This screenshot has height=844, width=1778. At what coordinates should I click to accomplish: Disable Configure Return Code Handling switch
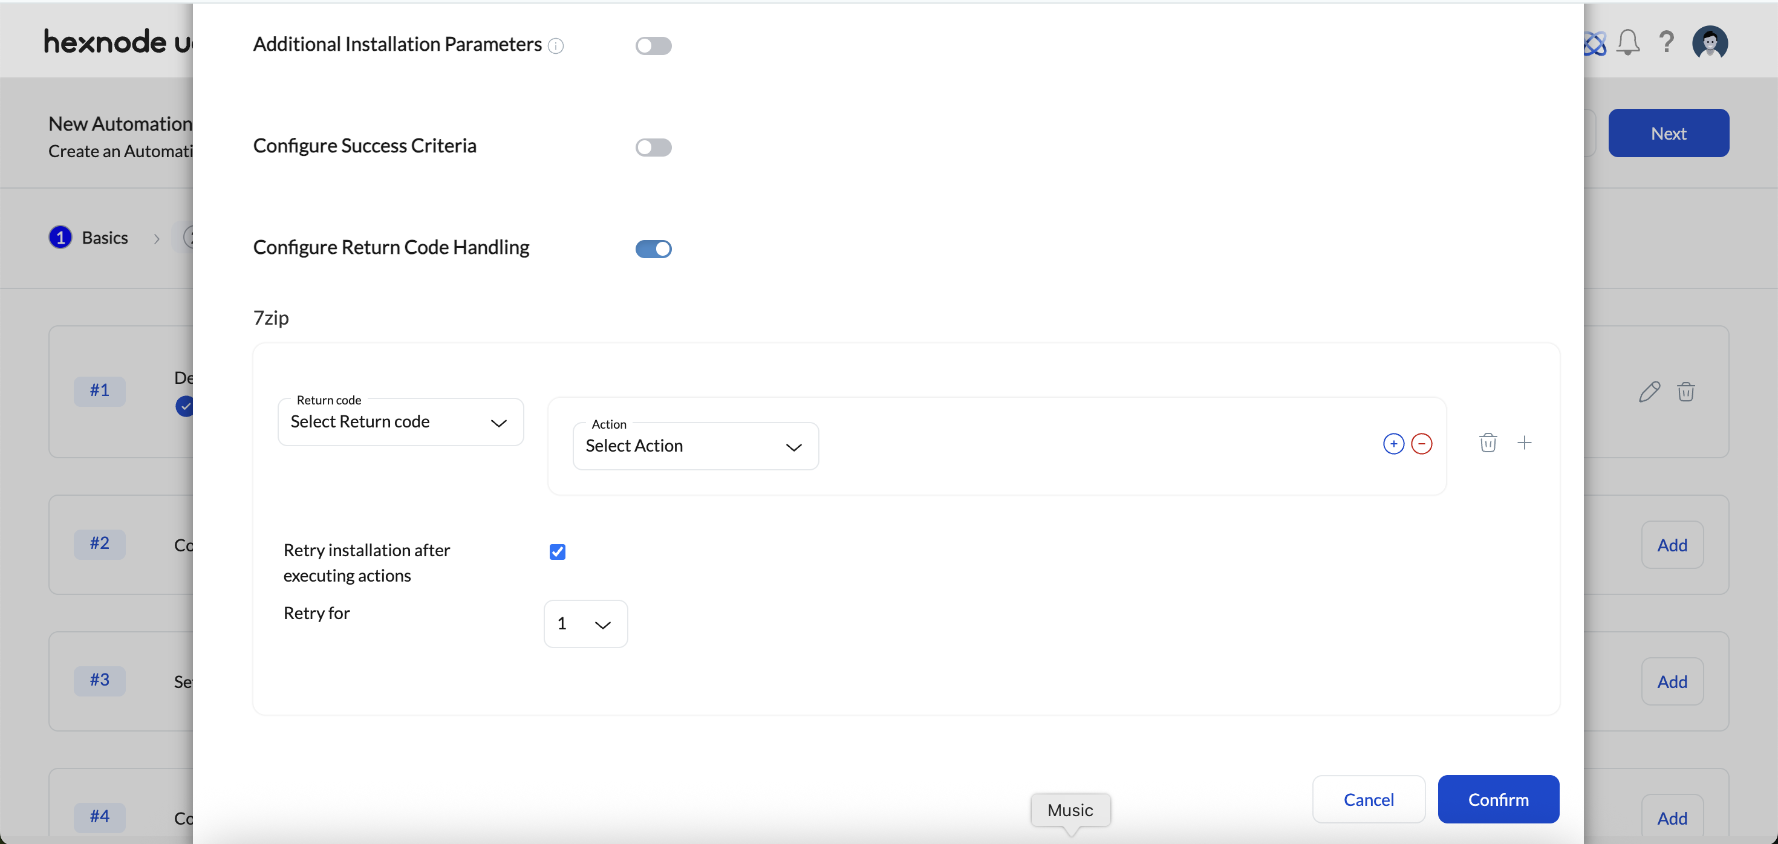pos(653,248)
